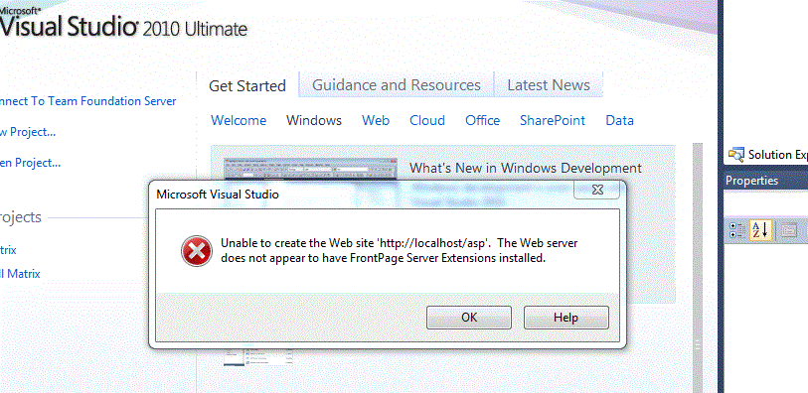Image resolution: width=808 pixels, height=393 pixels.
Task: Select the Office category link
Action: pyautogui.click(x=482, y=120)
